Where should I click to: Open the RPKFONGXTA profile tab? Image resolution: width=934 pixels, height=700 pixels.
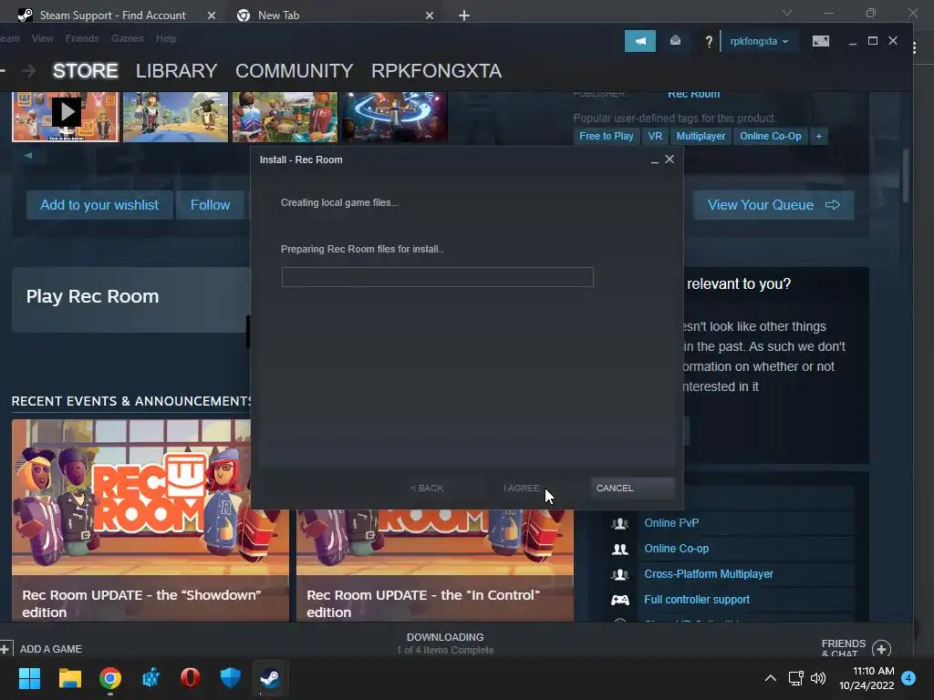437,71
